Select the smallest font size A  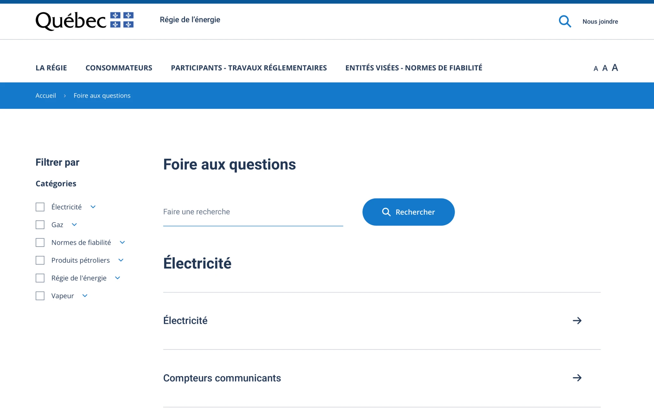click(x=595, y=68)
